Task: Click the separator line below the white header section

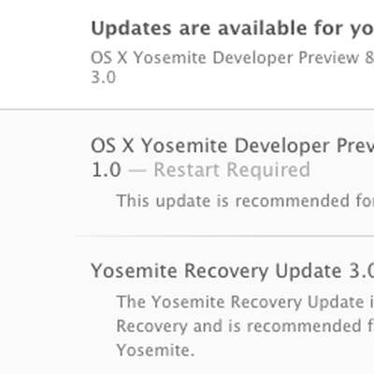Action: 187,109
